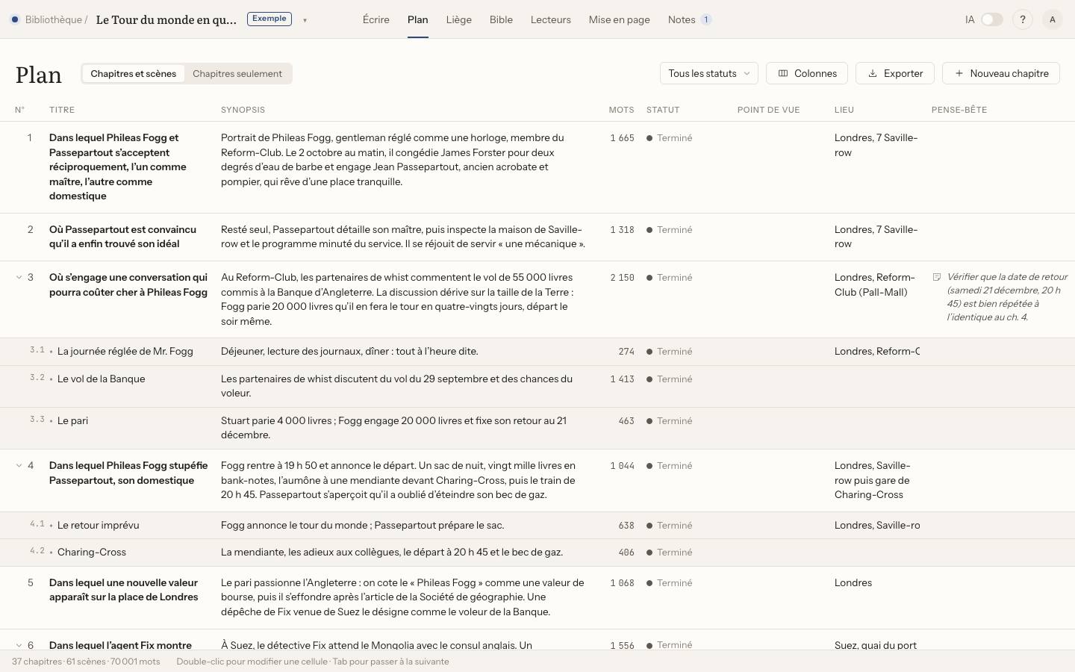Image resolution: width=1075 pixels, height=672 pixels.
Task: Click the Colonnes columns icon
Action: pos(783,73)
